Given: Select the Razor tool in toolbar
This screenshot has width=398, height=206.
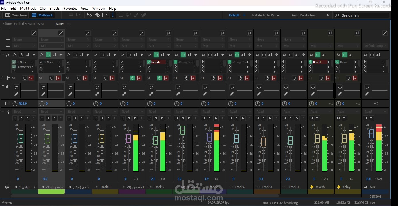Looking at the screenshot, I should (98, 15).
